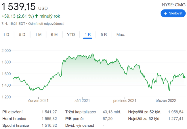This screenshot has width=187, height=129.
Task: Click the P/E poměr label
Action: 75,119
